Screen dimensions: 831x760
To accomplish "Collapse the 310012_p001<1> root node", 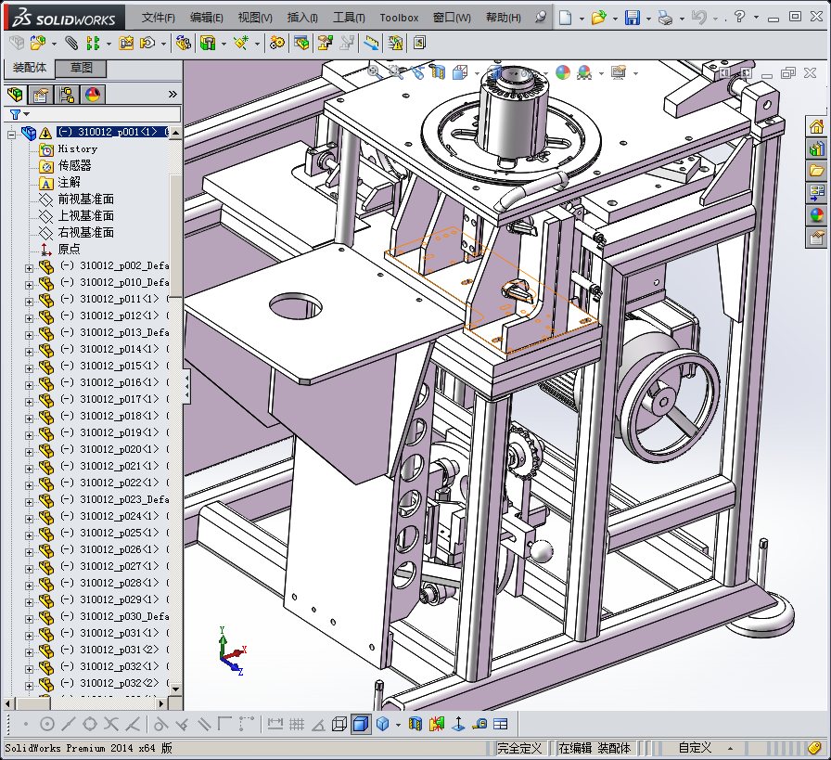I will (x=11, y=135).
